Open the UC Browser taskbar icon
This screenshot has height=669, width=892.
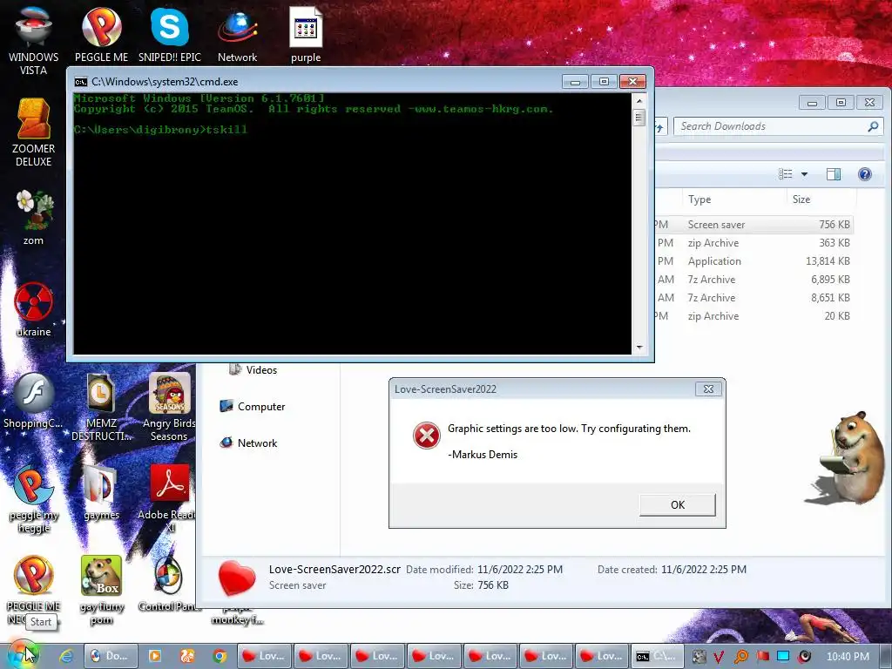[x=187, y=656]
